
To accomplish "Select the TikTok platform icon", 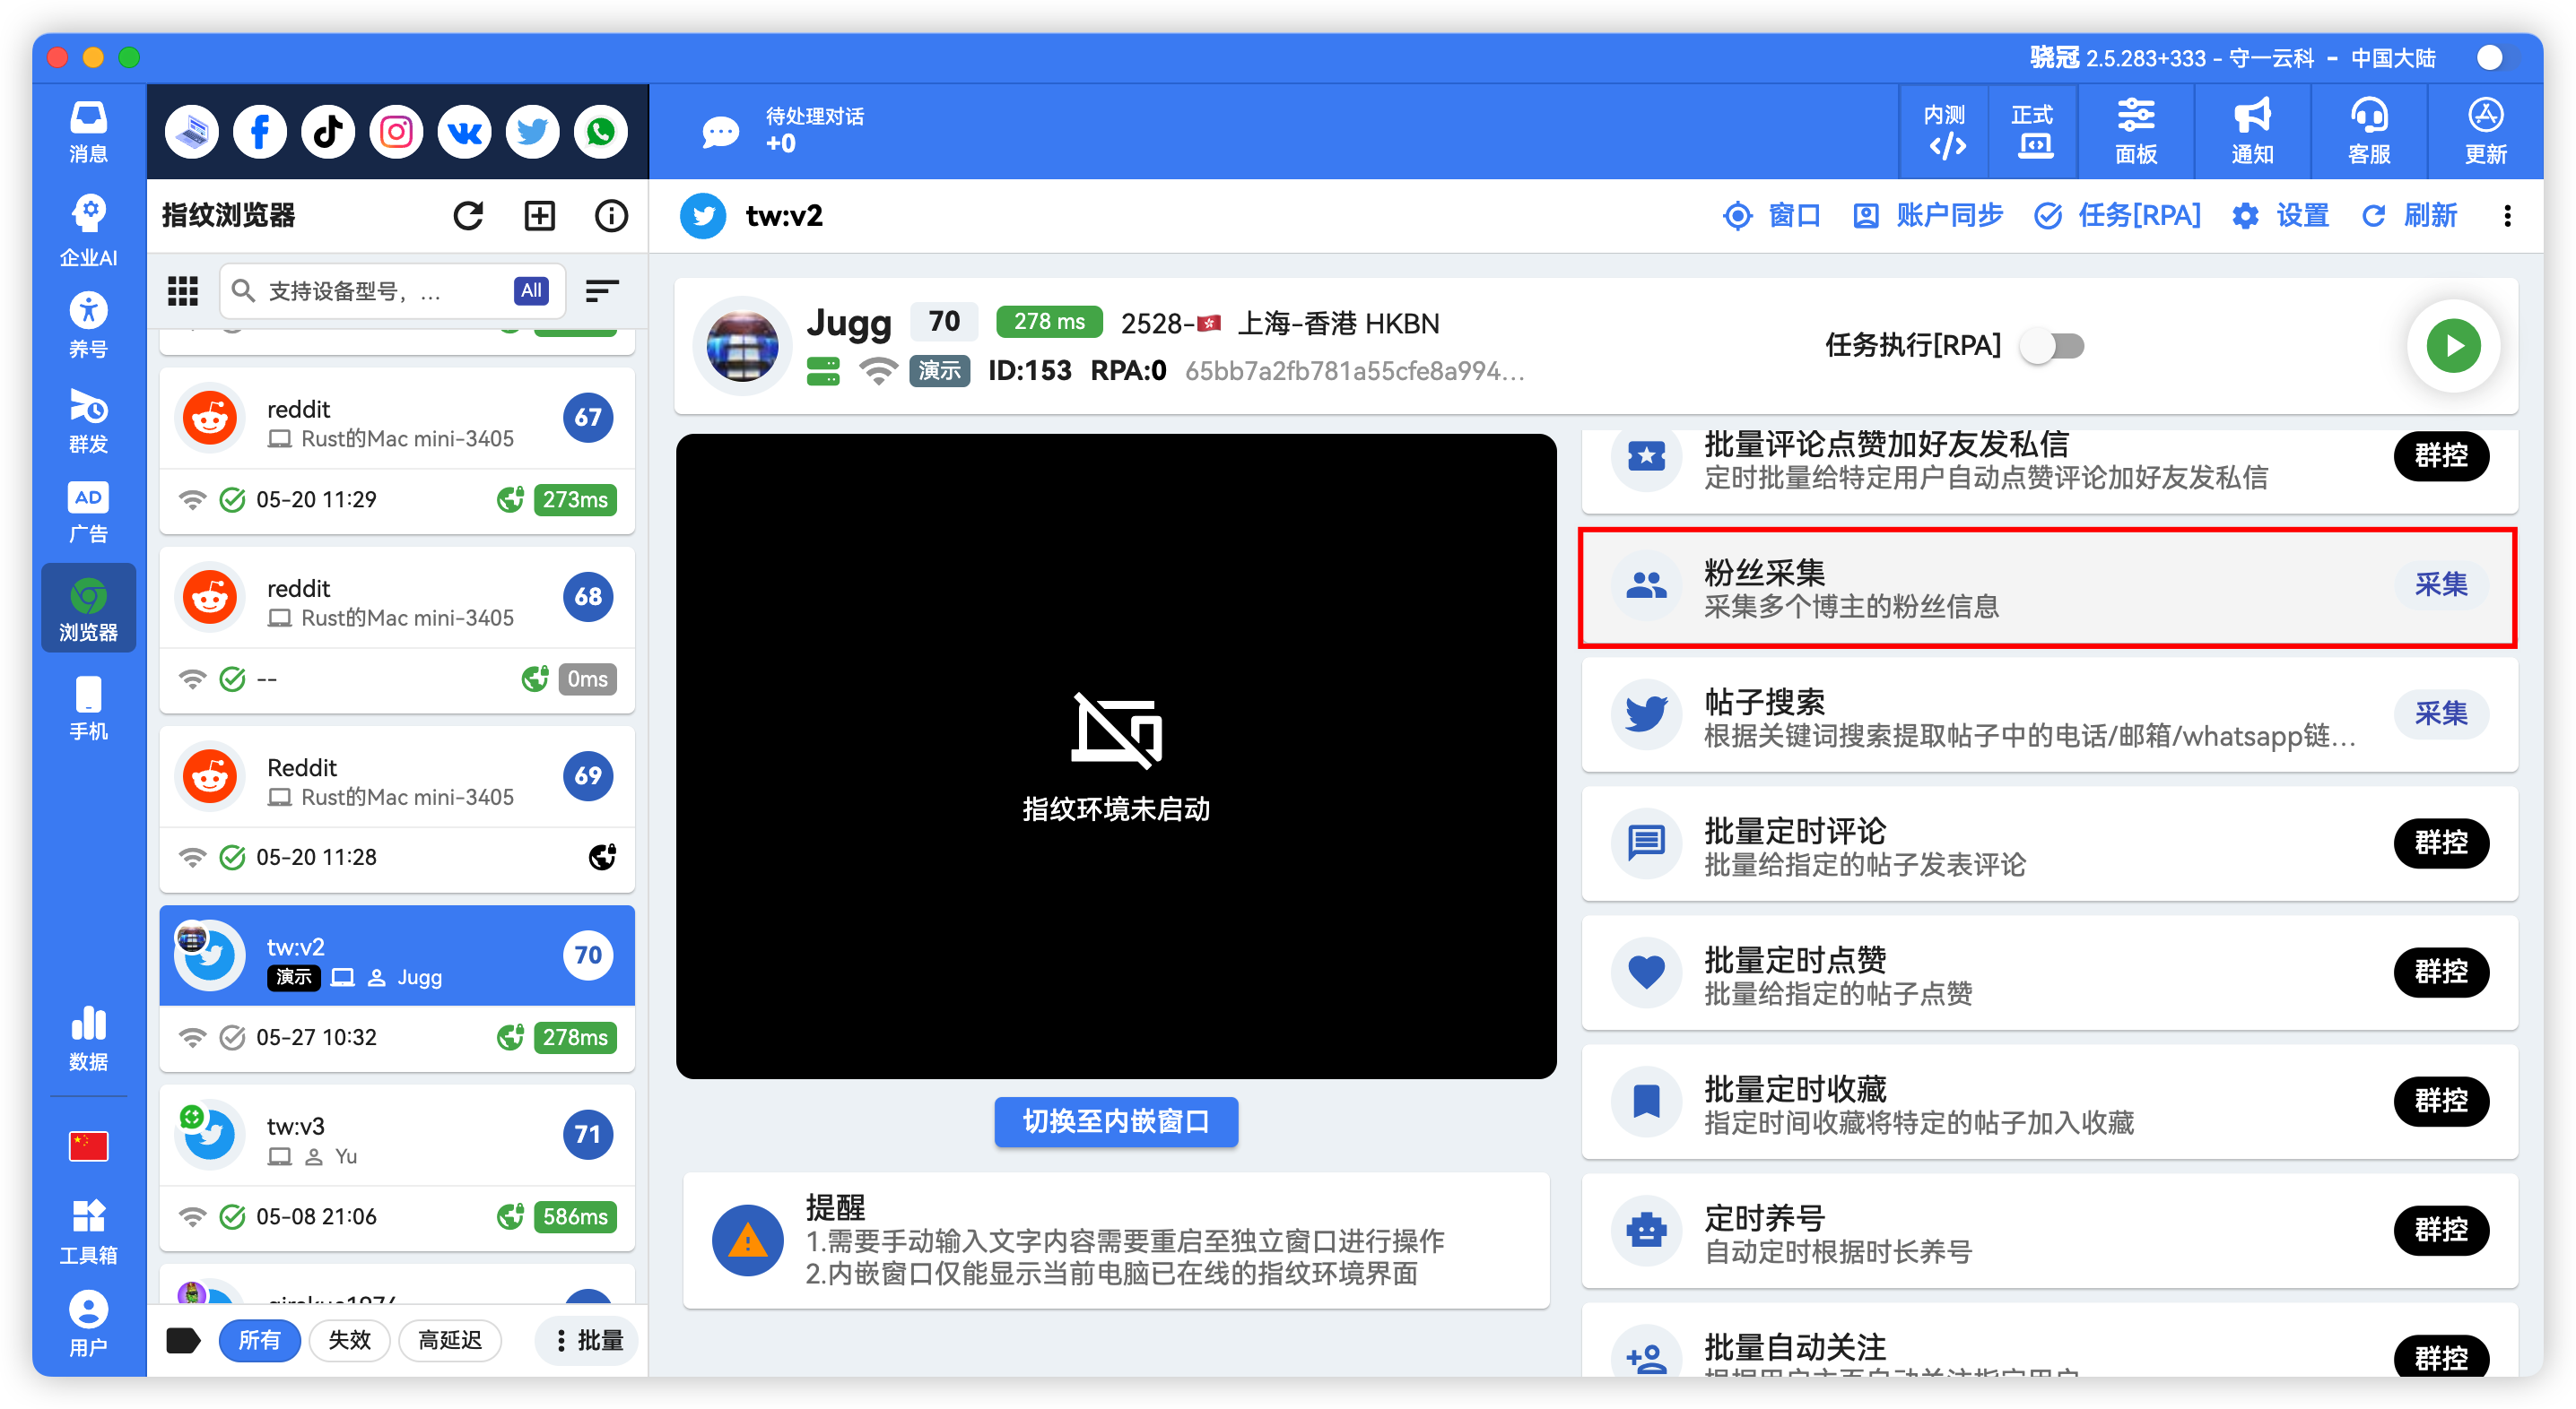I will point(328,132).
